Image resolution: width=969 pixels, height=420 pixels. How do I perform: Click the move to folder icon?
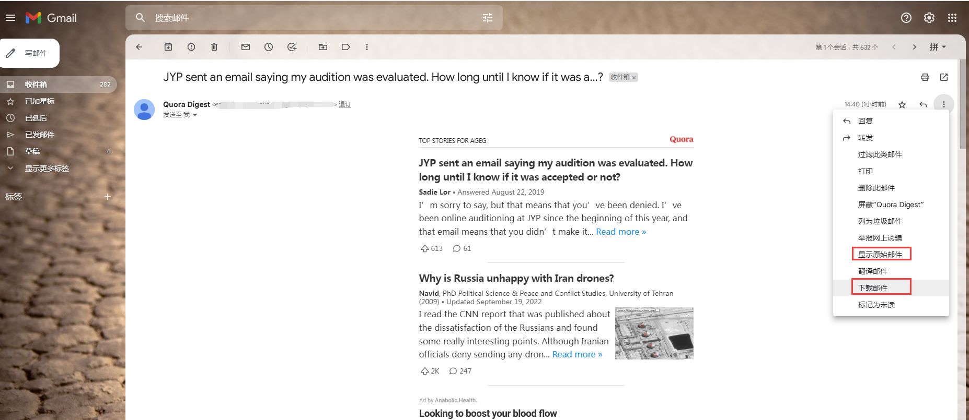tap(323, 47)
